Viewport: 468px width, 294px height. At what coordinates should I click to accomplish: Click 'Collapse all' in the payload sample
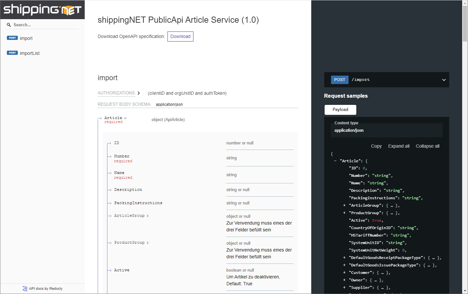(x=427, y=146)
